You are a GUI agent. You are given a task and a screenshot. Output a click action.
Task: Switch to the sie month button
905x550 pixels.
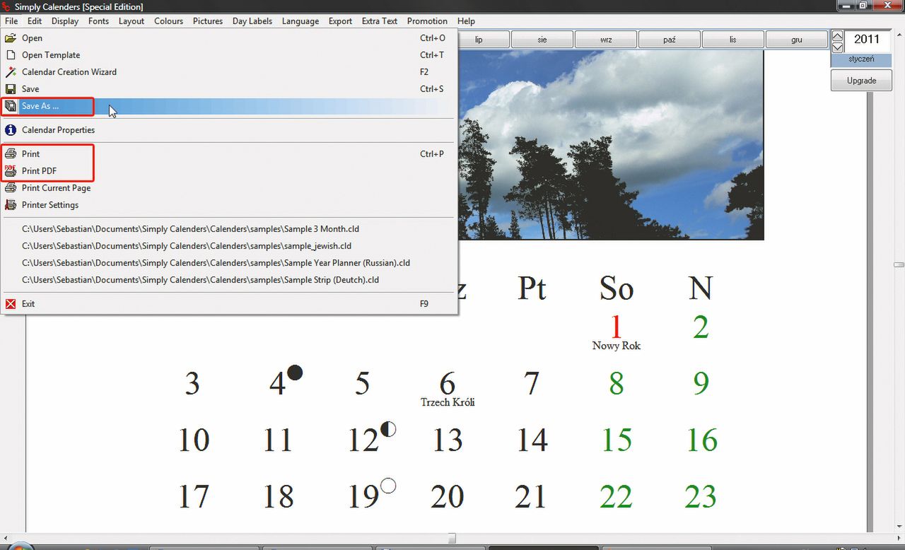pos(542,40)
